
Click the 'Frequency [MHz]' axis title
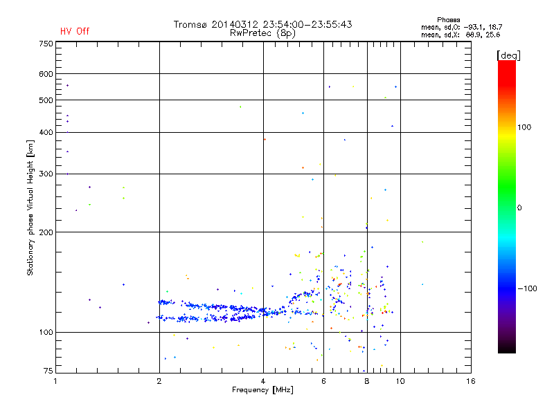pos(262,390)
